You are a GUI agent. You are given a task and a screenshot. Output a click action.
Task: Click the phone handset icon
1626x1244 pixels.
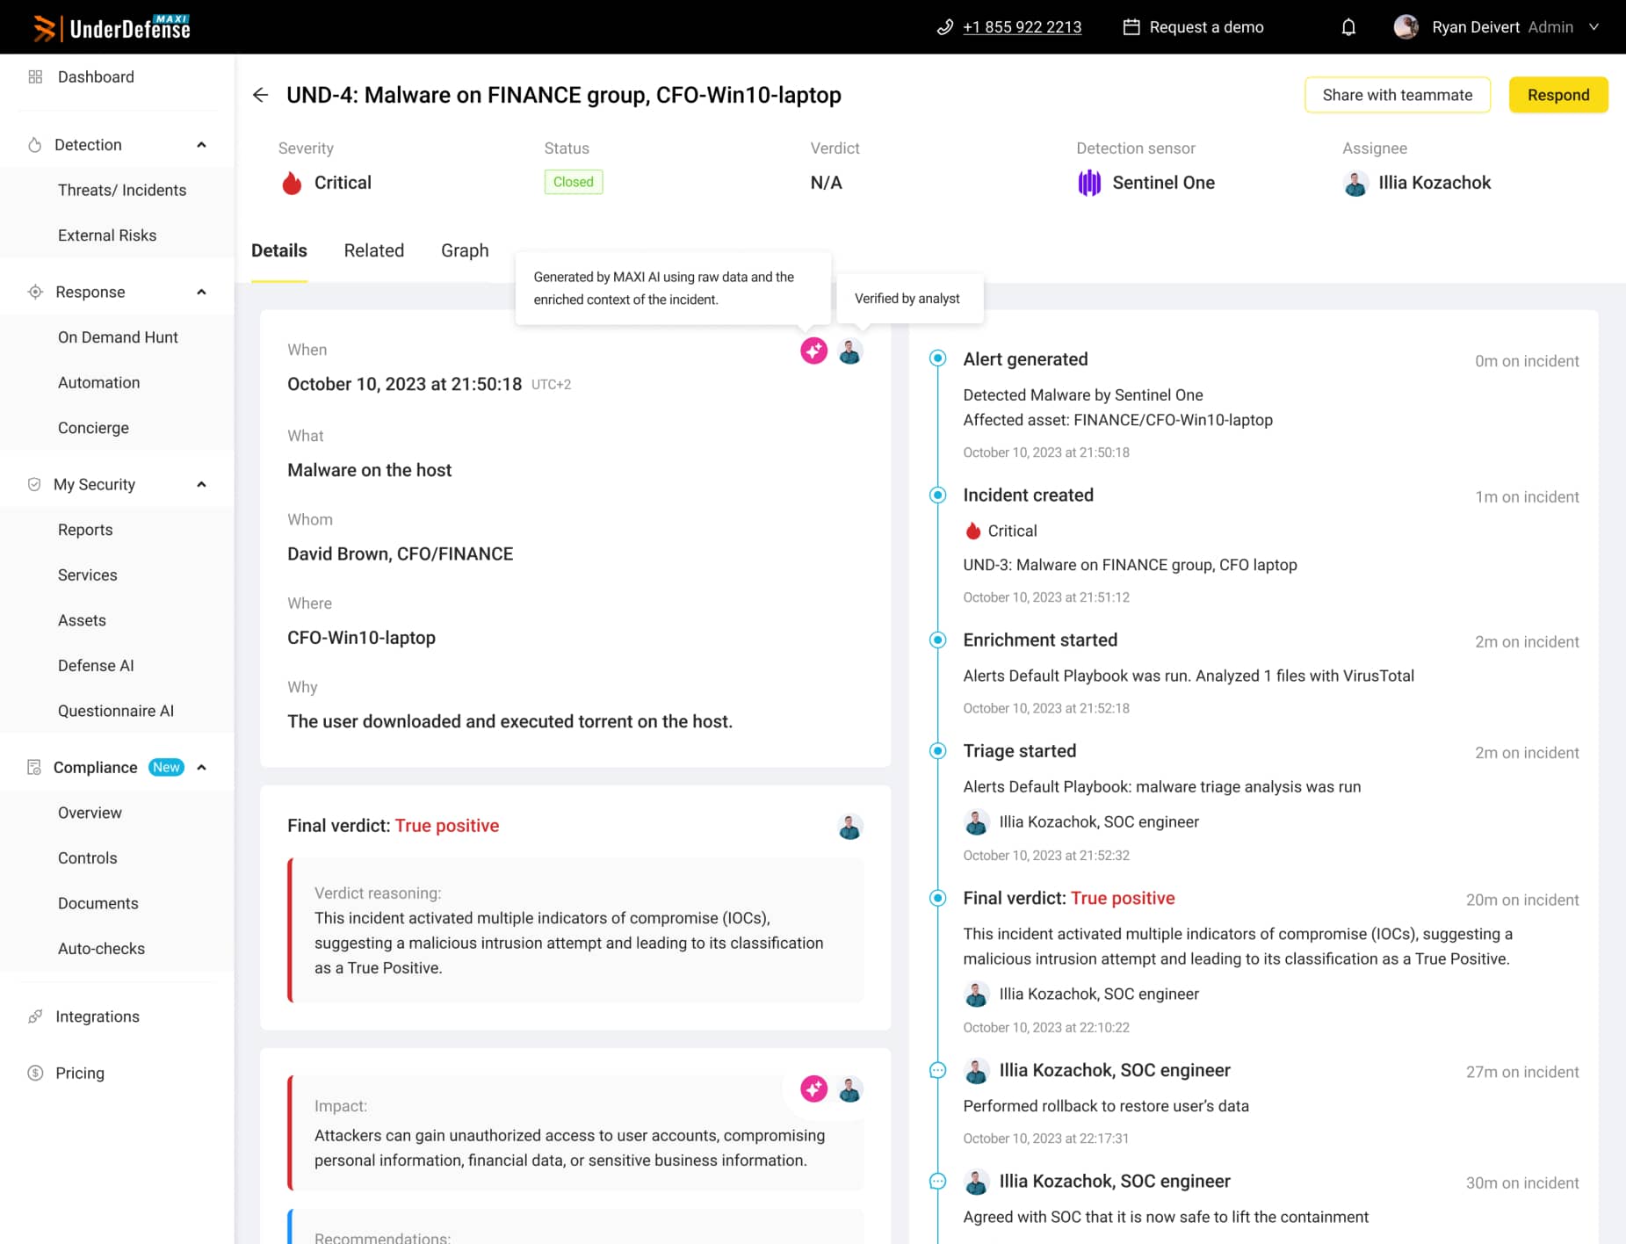944,27
